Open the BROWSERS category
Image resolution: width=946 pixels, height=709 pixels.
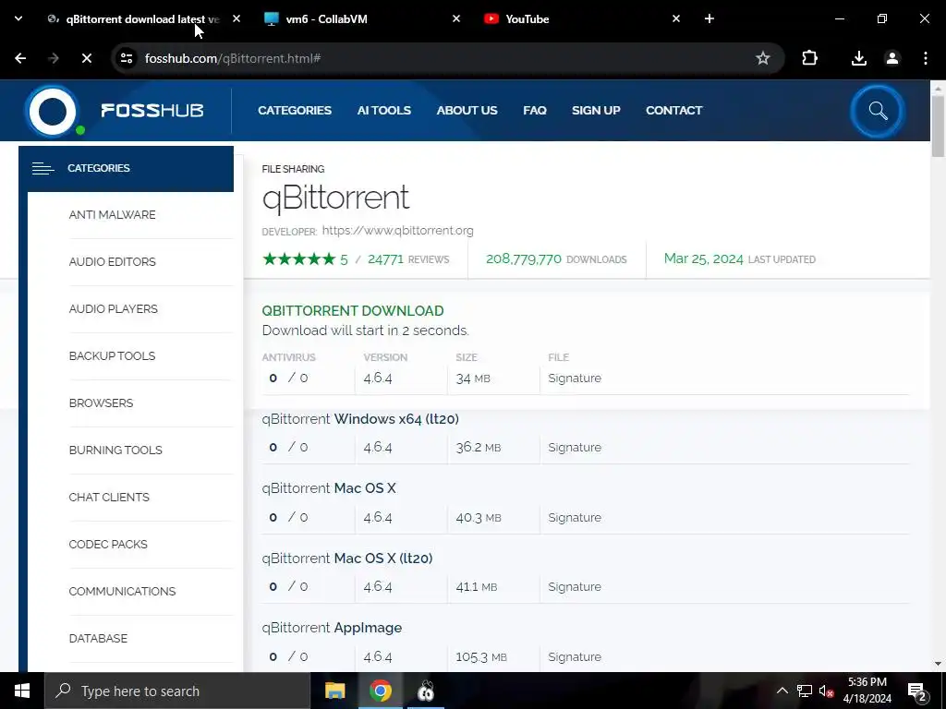(102, 403)
